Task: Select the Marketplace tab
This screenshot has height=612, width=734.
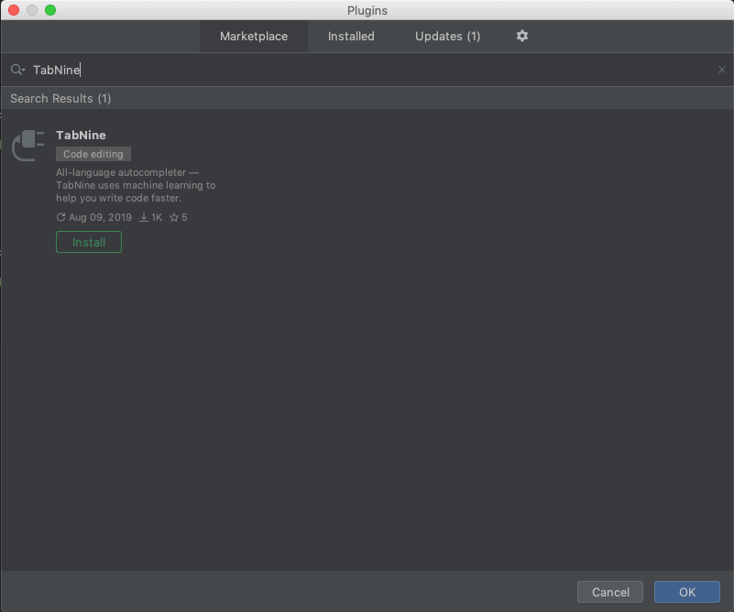Action: (x=253, y=36)
